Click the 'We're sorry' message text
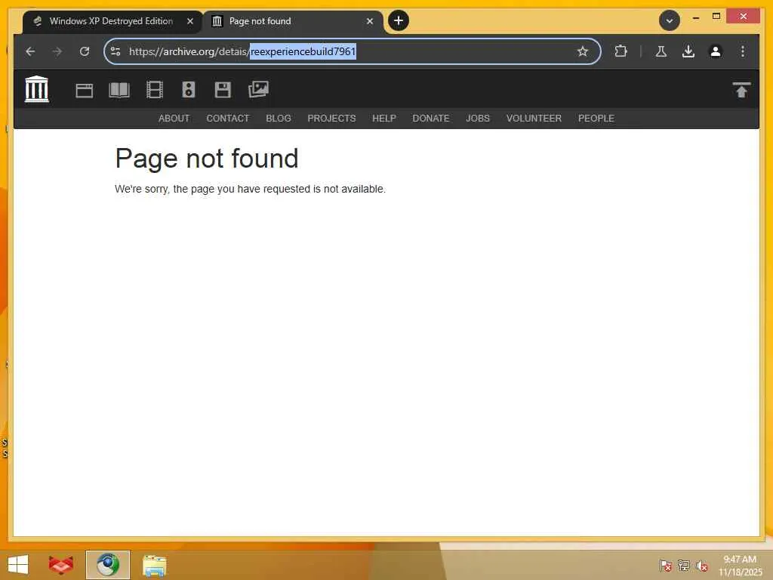 [x=250, y=189]
